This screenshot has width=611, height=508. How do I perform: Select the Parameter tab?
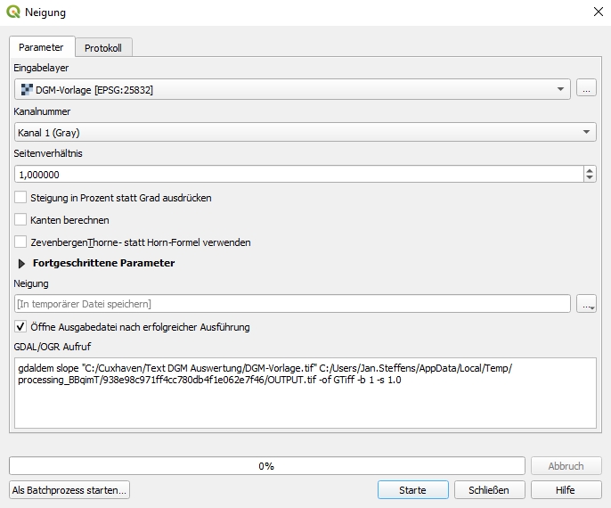[41, 47]
